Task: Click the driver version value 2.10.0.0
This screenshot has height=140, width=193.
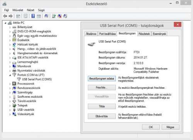Action: tap(138, 63)
